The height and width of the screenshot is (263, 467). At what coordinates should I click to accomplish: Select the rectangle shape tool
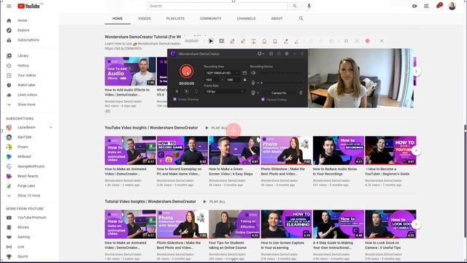click(275, 41)
